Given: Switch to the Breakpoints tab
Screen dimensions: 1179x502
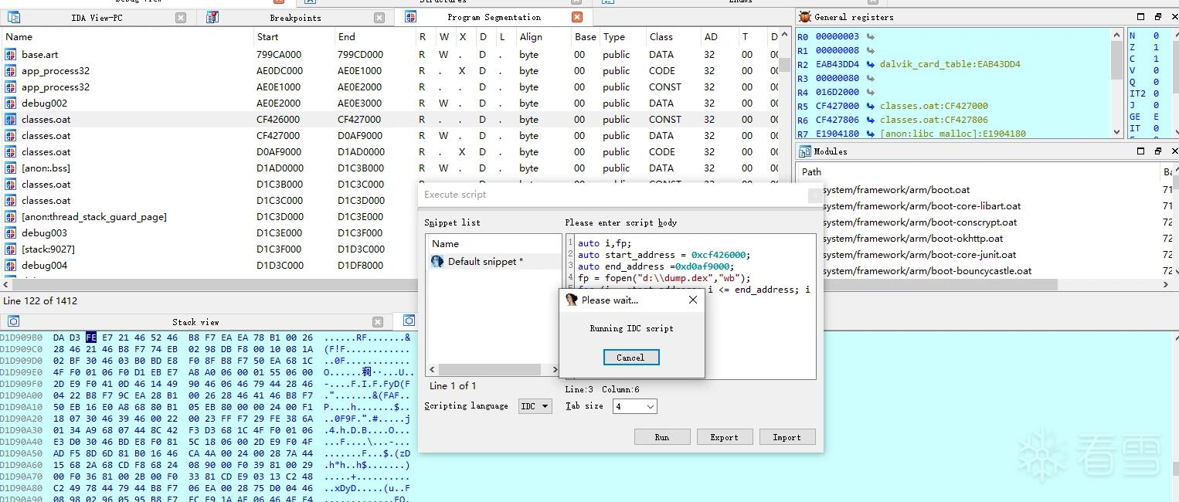Looking at the screenshot, I should (295, 18).
